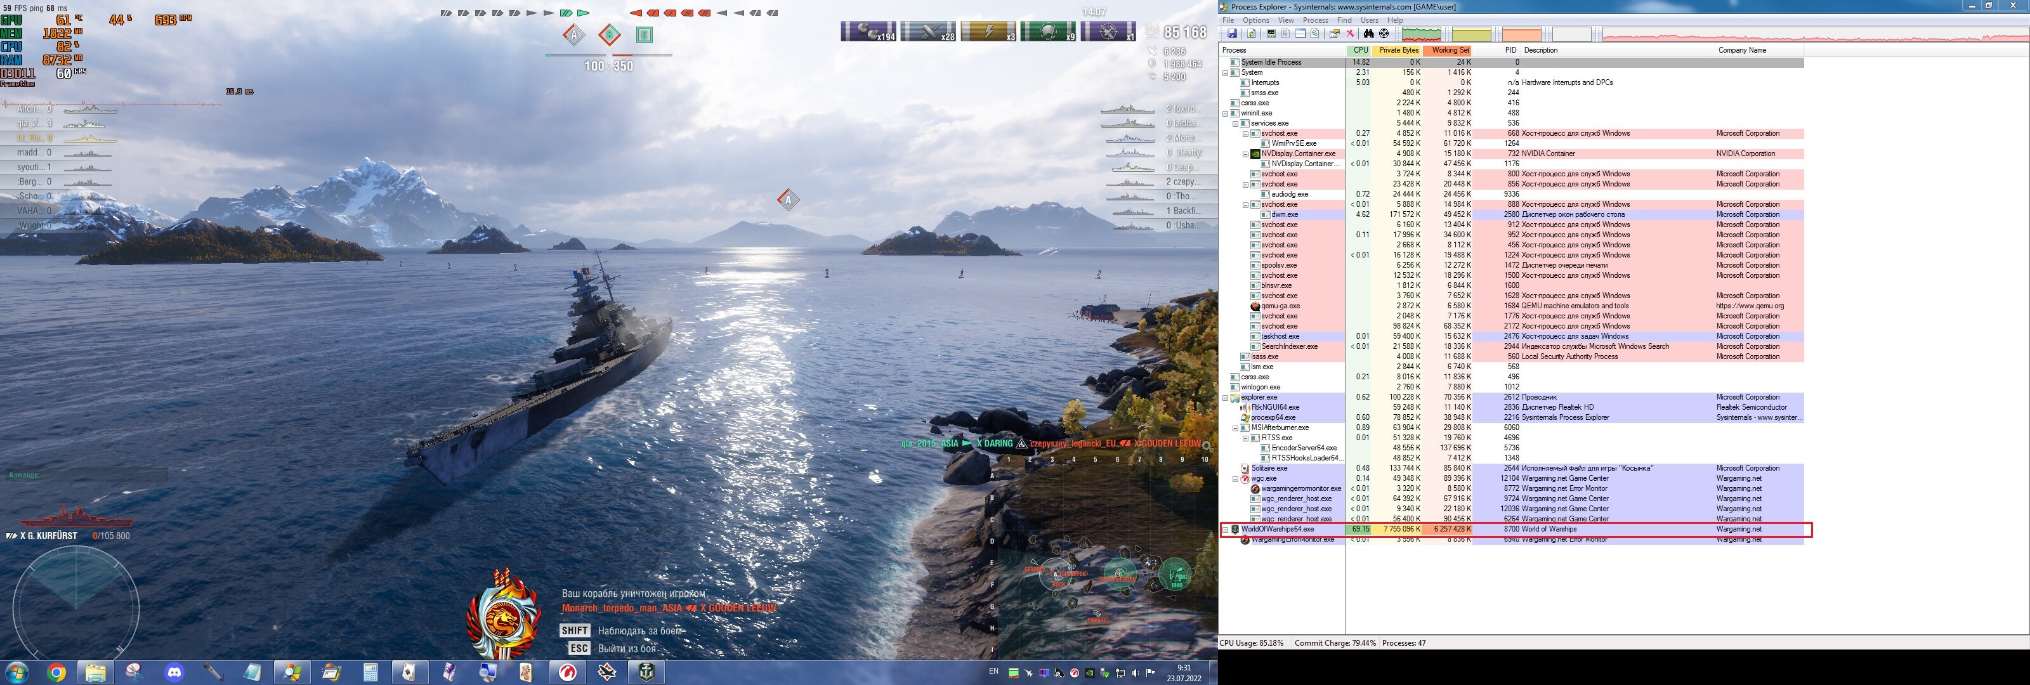This screenshot has width=2030, height=685.
Task: Open the File menu in Process Explorer
Action: tap(1228, 20)
